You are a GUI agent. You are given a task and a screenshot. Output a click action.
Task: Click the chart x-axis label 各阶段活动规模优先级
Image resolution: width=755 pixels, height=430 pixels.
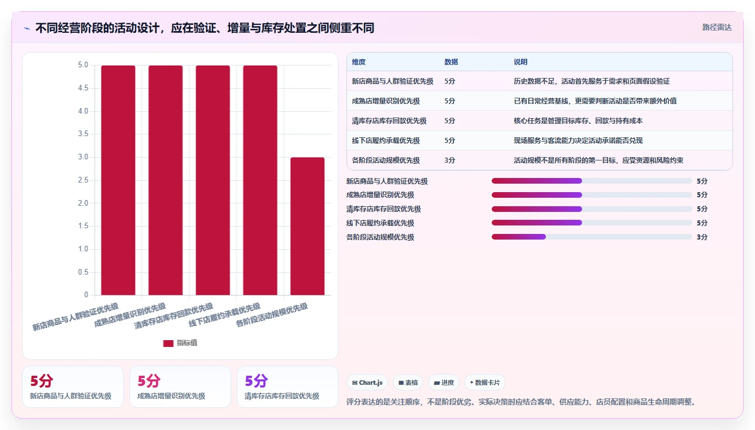coord(272,315)
